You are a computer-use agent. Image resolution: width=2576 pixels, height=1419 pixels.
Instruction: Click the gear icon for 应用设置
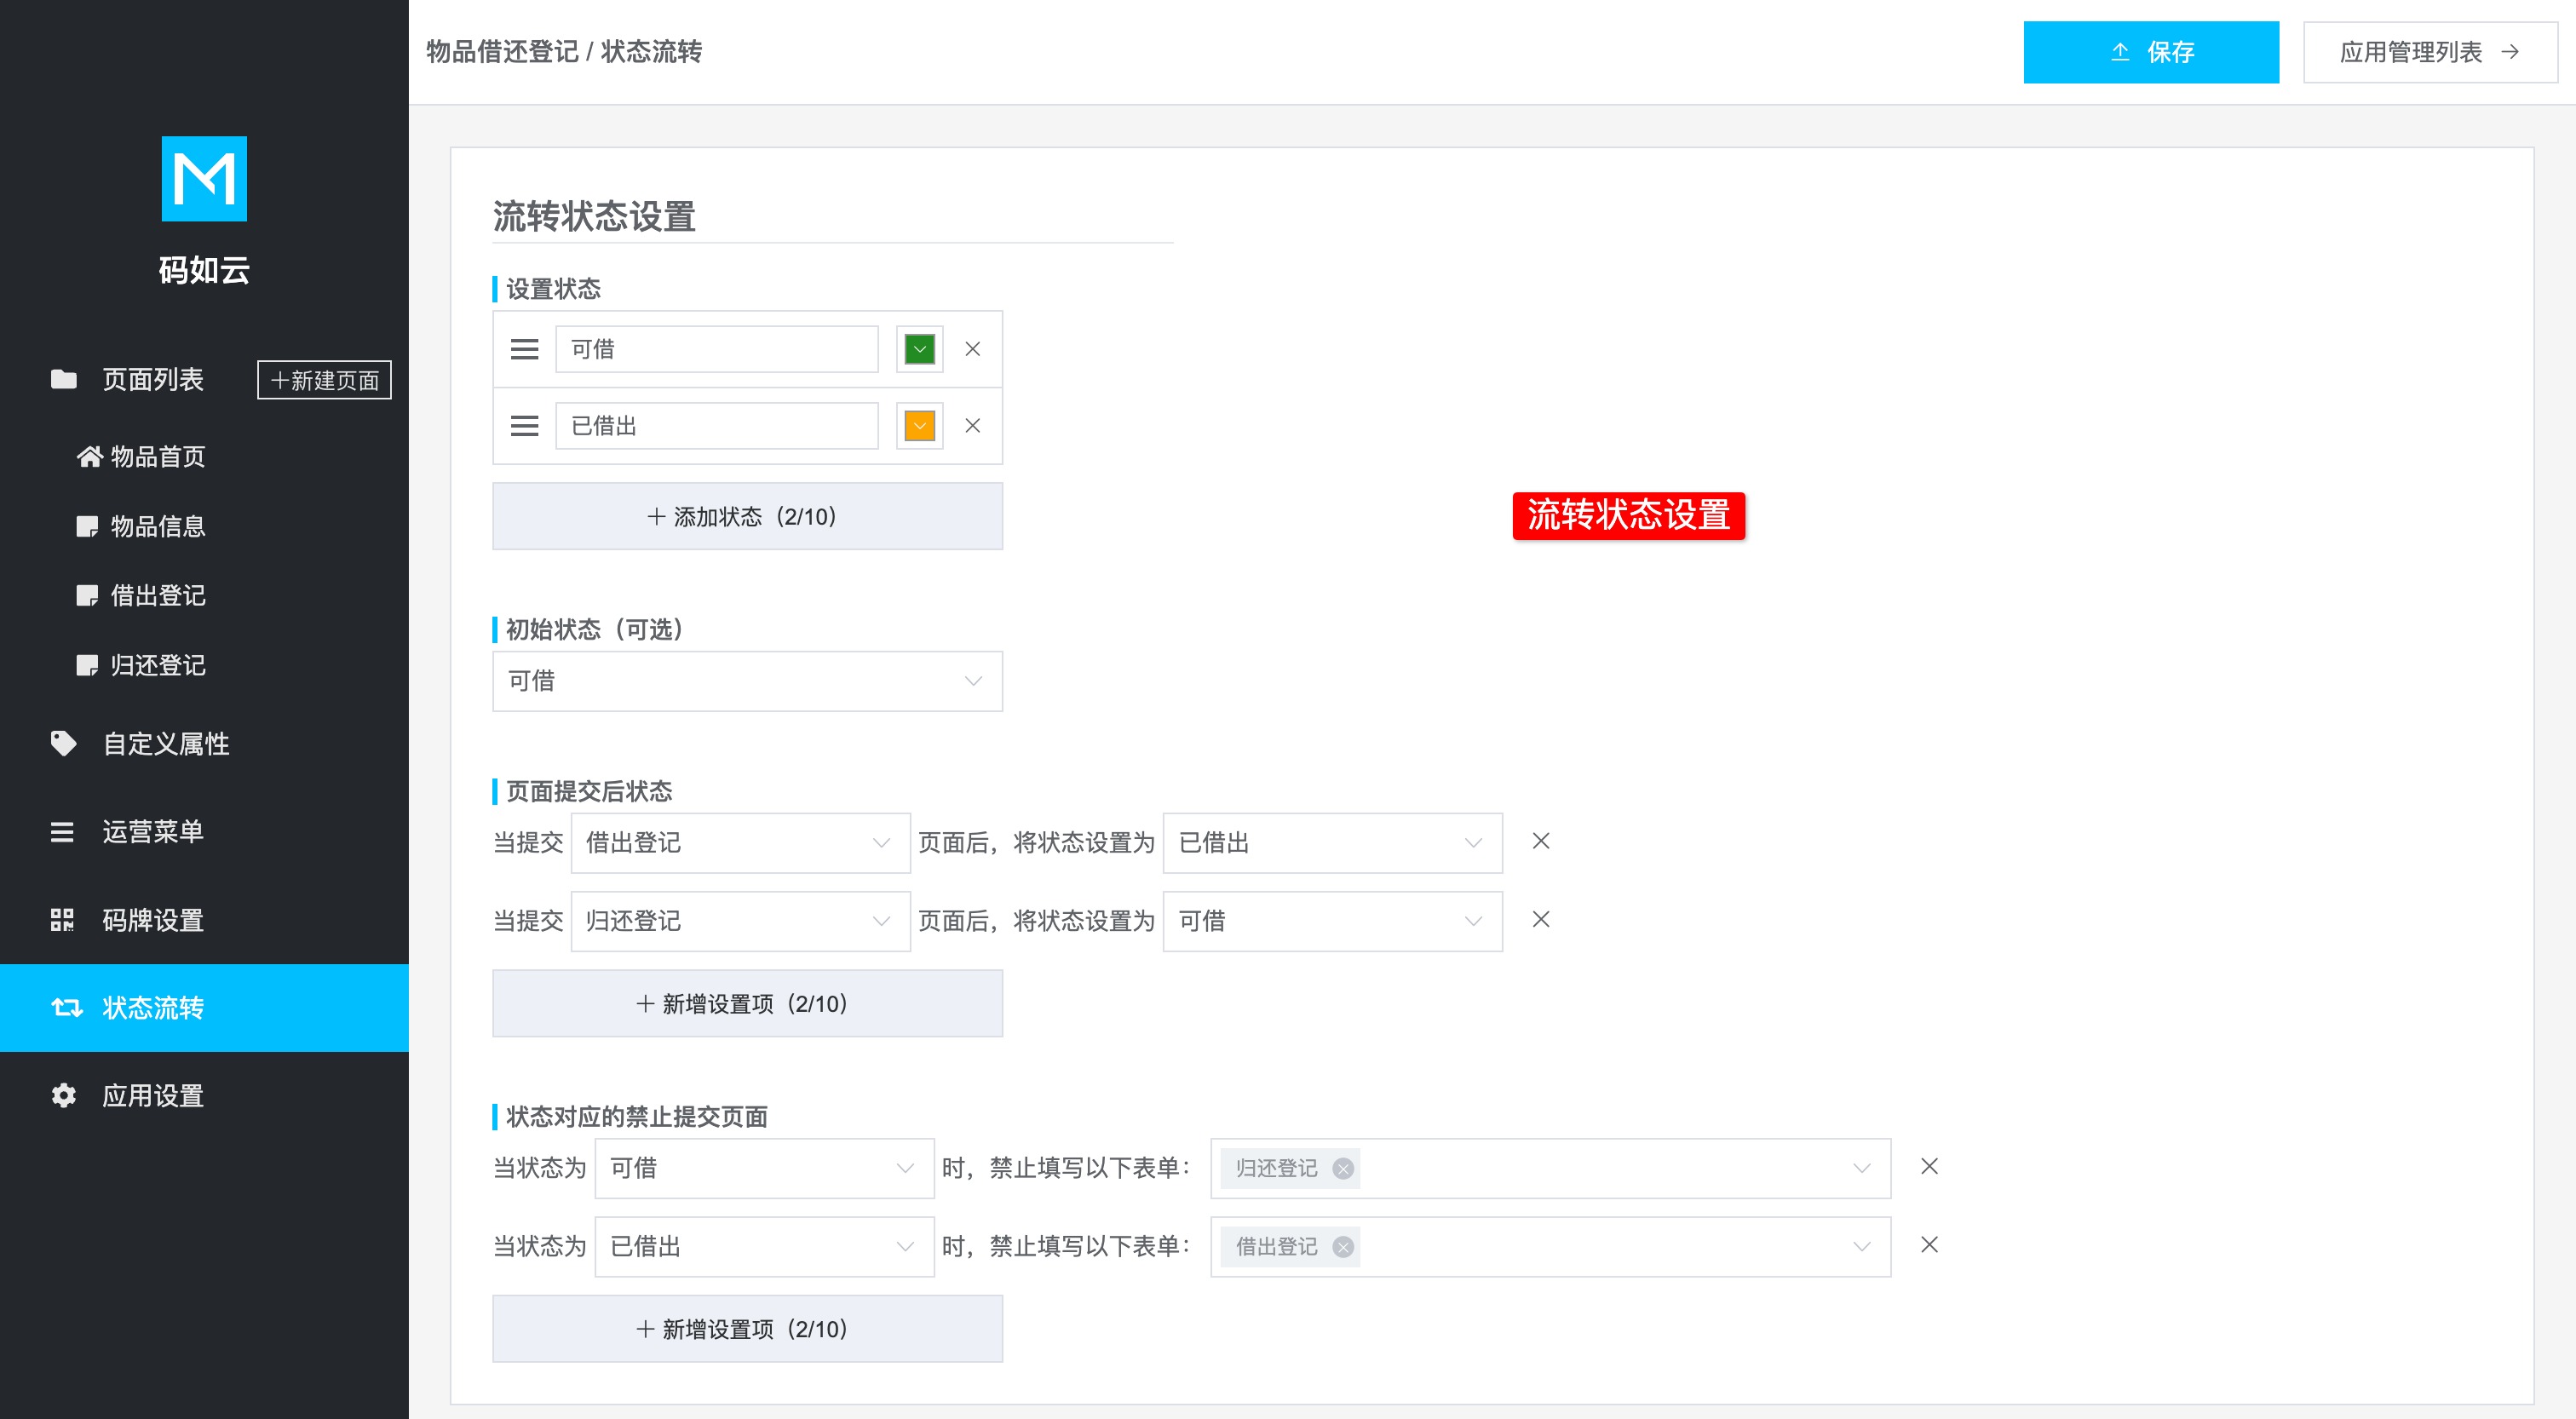click(x=63, y=1096)
